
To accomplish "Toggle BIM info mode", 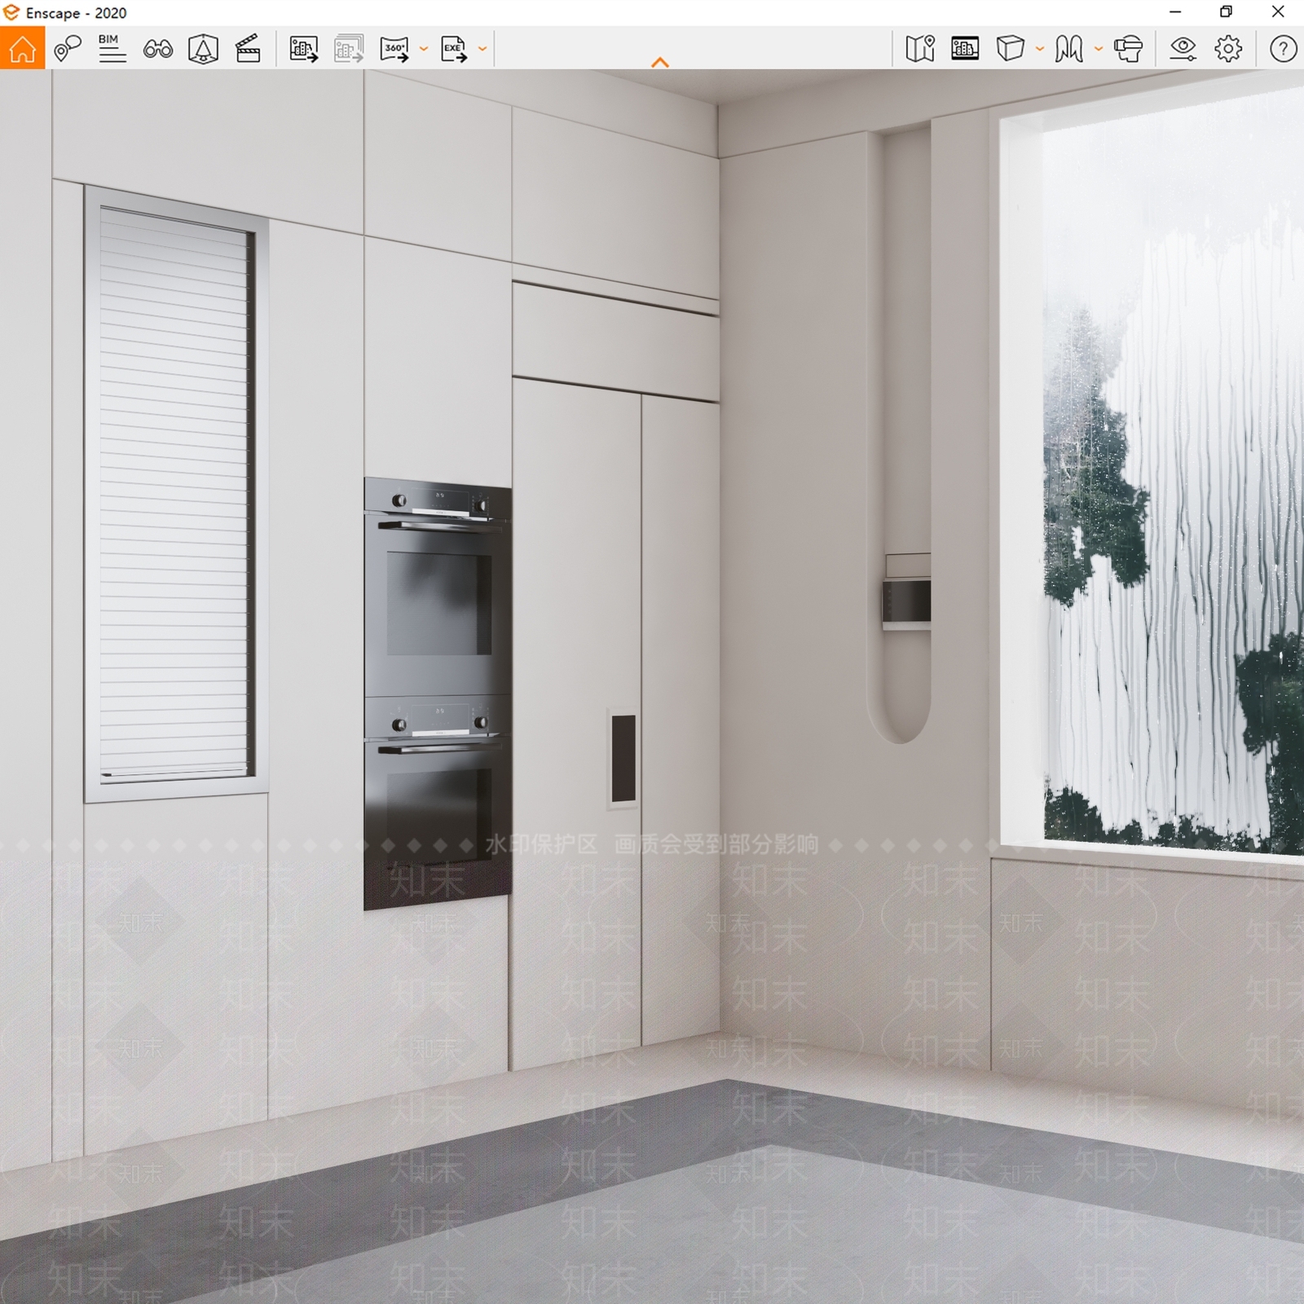I will tap(112, 49).
